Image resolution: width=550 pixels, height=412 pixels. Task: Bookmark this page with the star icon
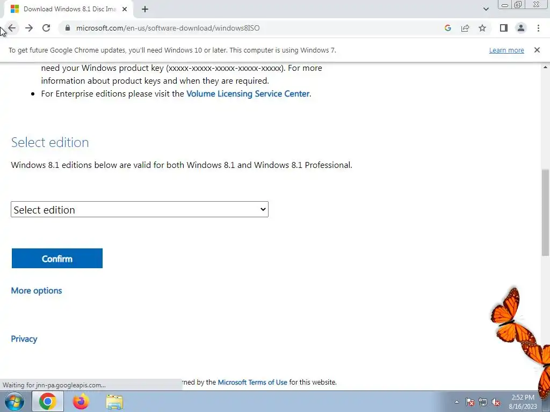tap(482, 28)
